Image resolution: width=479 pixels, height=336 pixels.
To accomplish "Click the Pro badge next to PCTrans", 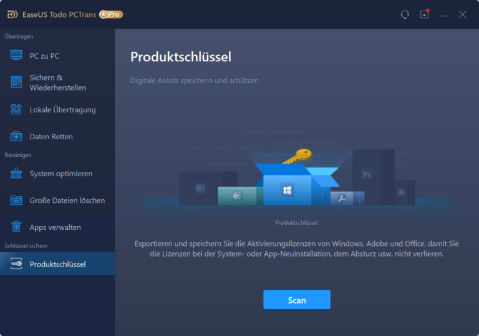I will (x=111, y=14).
